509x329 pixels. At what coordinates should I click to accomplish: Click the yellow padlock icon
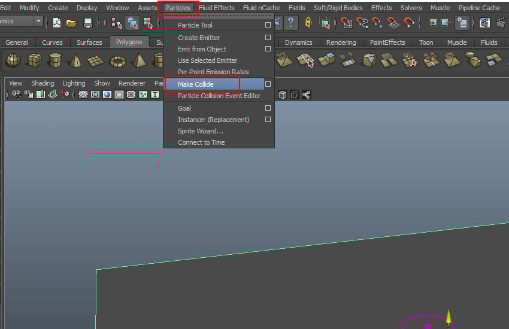308,23
